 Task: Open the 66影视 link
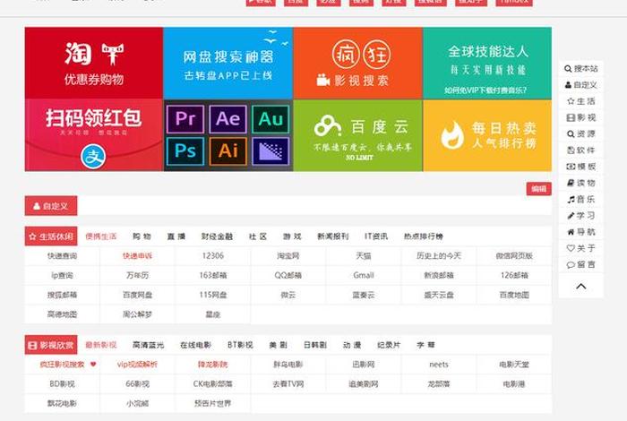(x=137, y=384)
